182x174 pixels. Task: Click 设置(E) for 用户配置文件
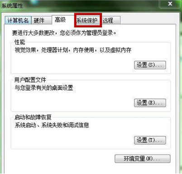point(150,103)
